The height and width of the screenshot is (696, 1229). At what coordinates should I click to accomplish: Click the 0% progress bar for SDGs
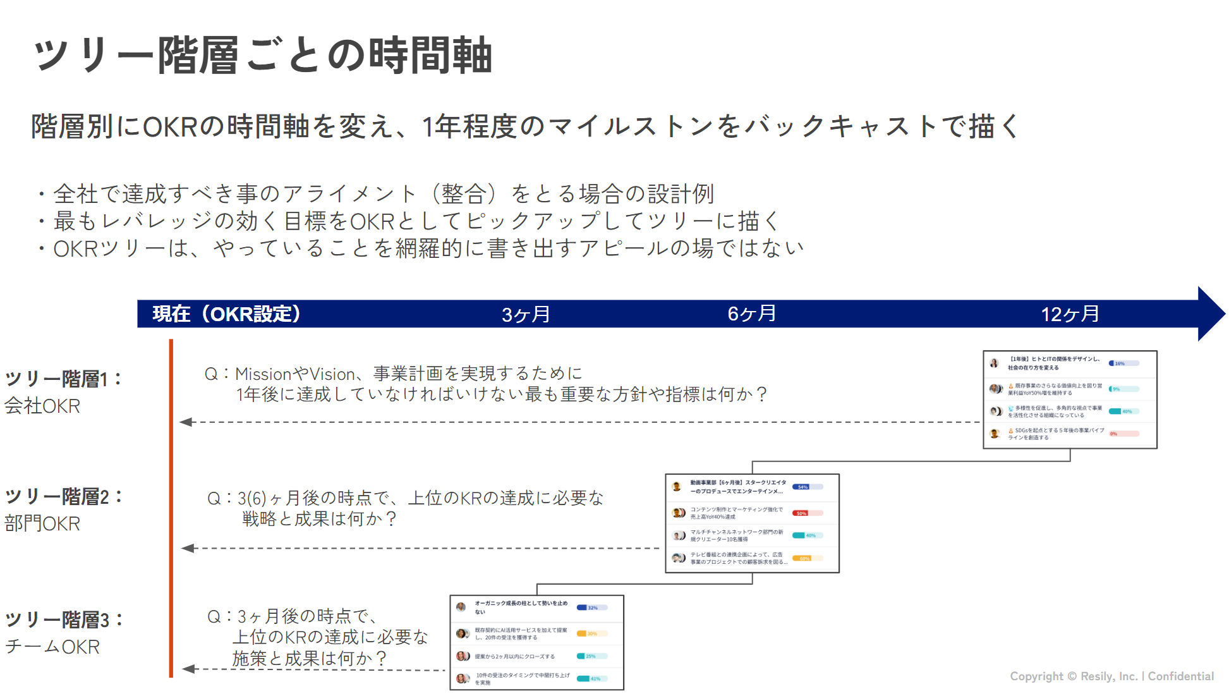pyautogui.click(x=1124, y=434)
